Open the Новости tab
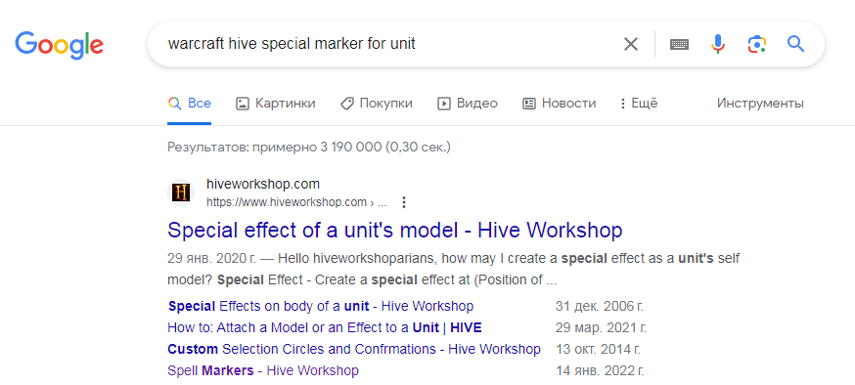 pyautogui.click(x=559, y=104)
